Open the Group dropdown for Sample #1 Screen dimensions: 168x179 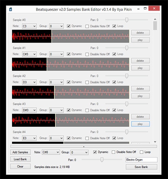point(56,54)
